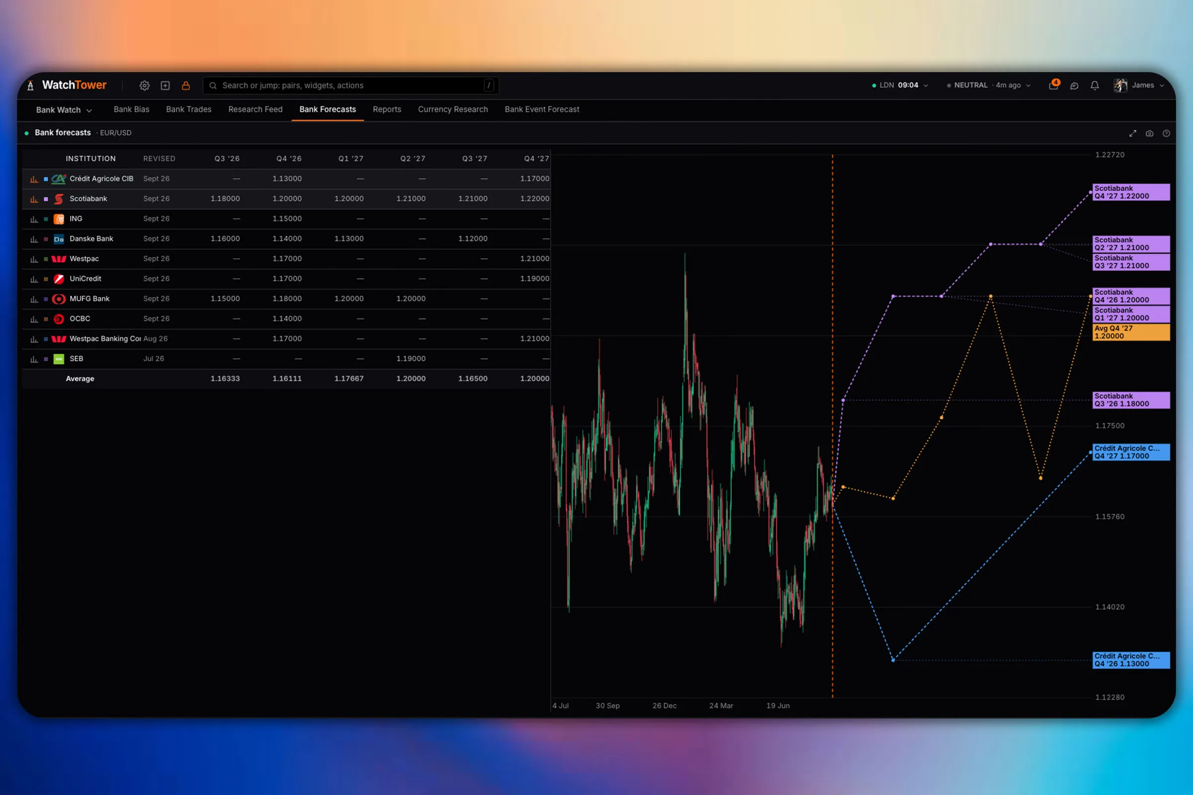Image resolution: width=1193 pixels, height=795 pixels.
Task: Take snapshot with the camera icon
Action: (1149, 133)
